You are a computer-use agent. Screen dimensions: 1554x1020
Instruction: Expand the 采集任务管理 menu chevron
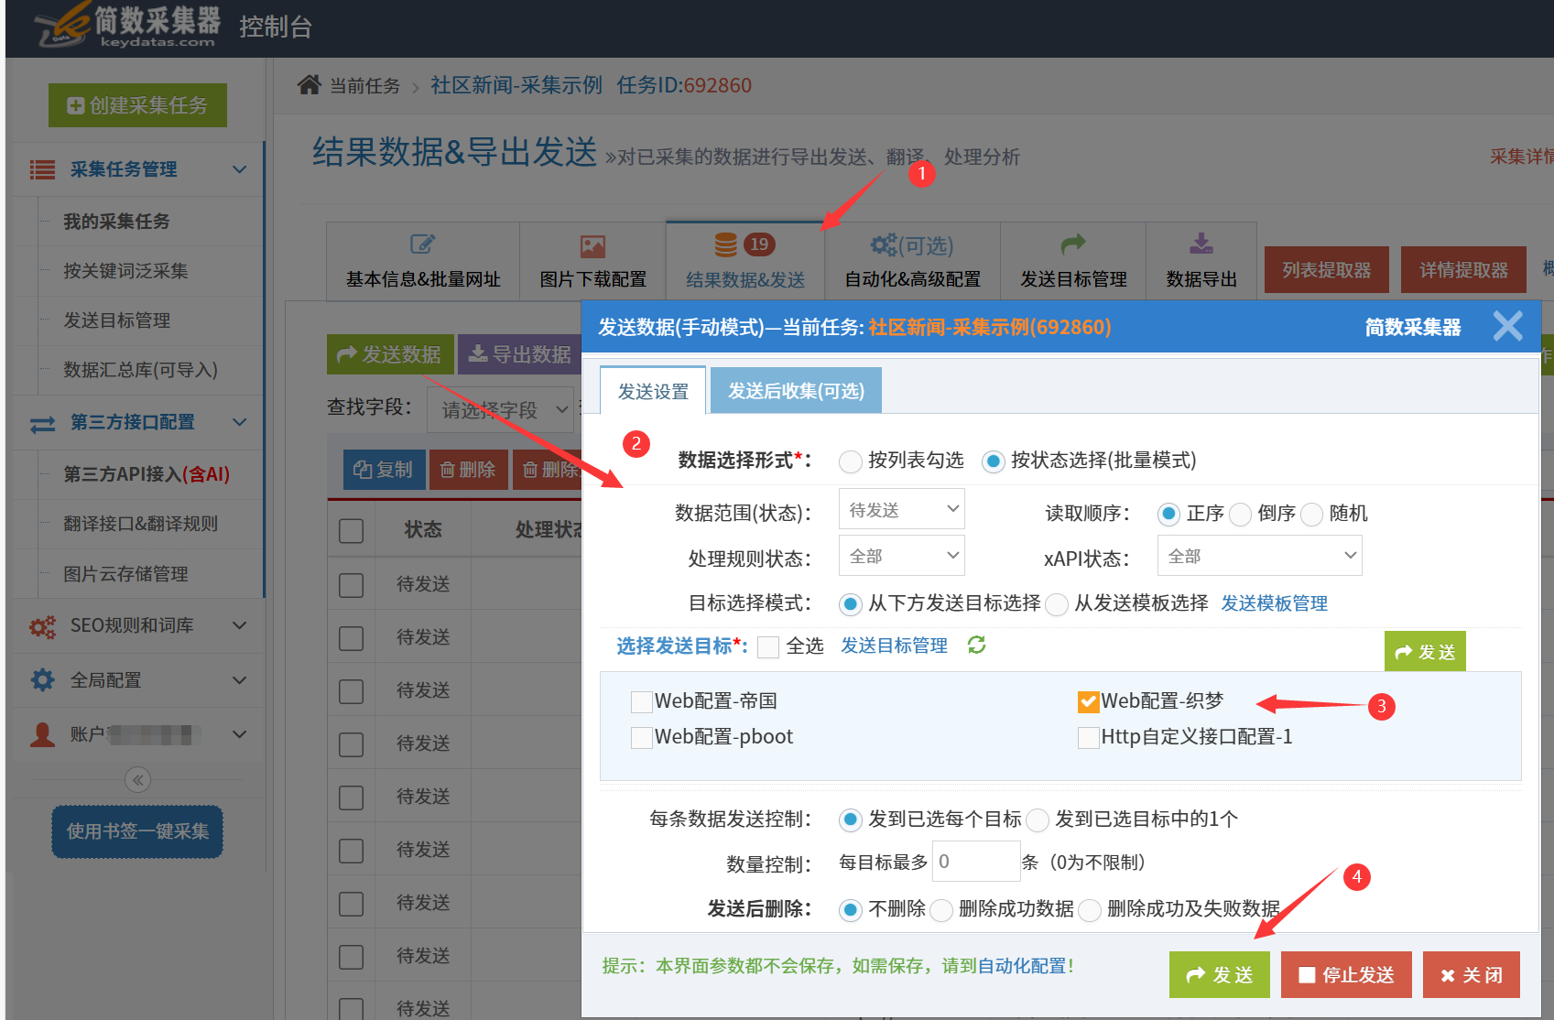tap(240, 169)
